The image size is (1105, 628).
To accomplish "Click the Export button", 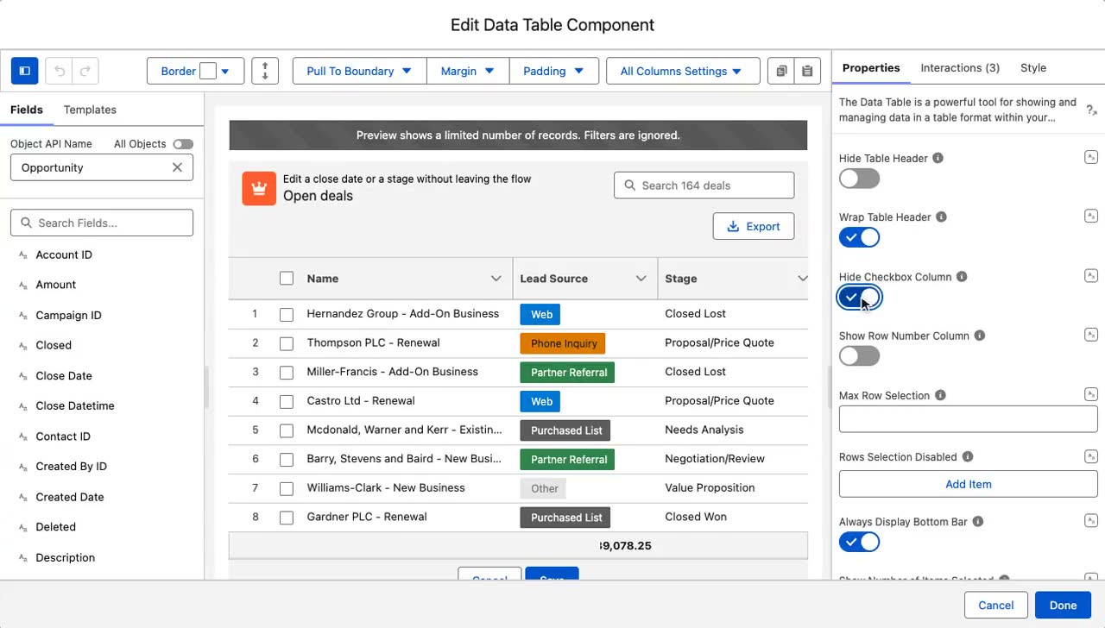I will click(754, 226).
